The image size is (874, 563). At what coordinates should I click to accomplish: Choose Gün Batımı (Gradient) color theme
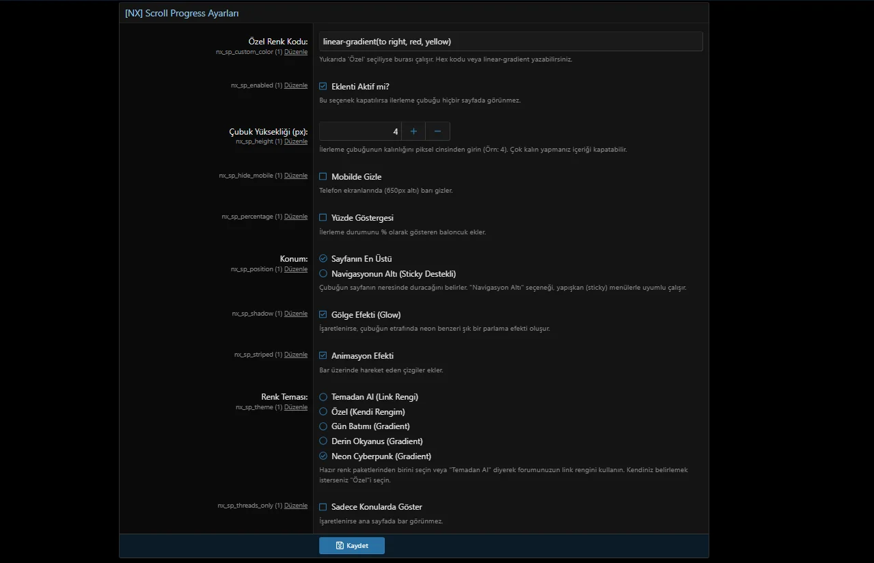323,426
